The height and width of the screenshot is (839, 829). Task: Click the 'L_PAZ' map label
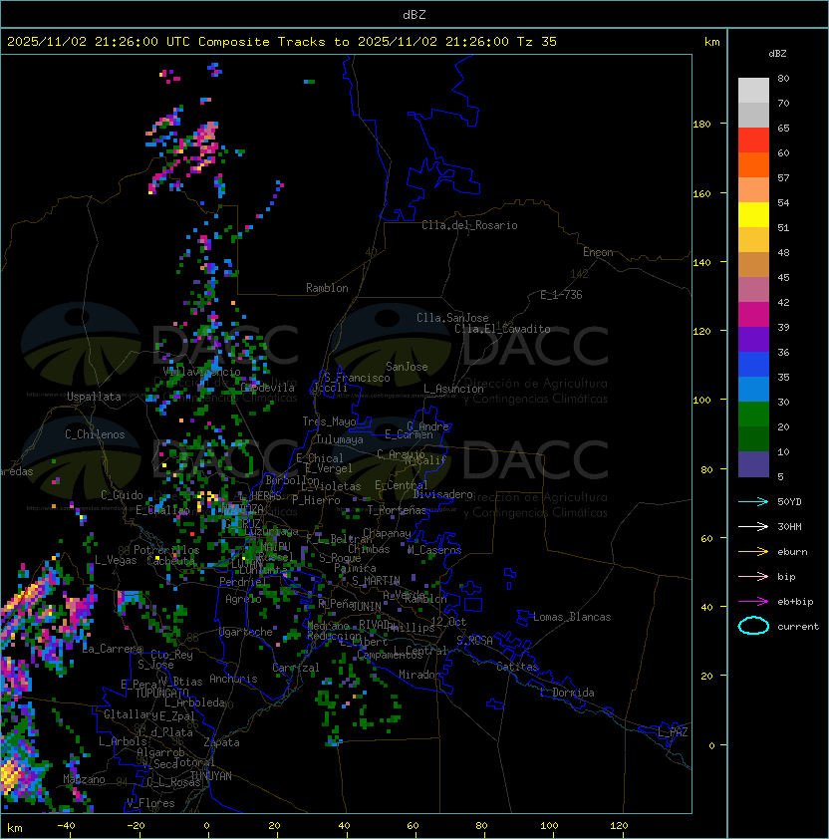[x=673, y=732]
